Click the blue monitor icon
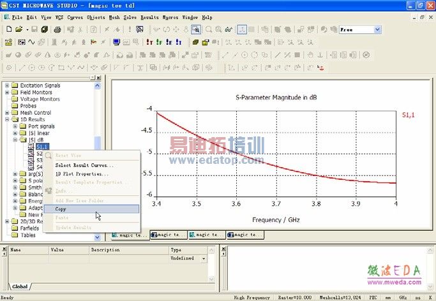 click(x=116, y=42)
